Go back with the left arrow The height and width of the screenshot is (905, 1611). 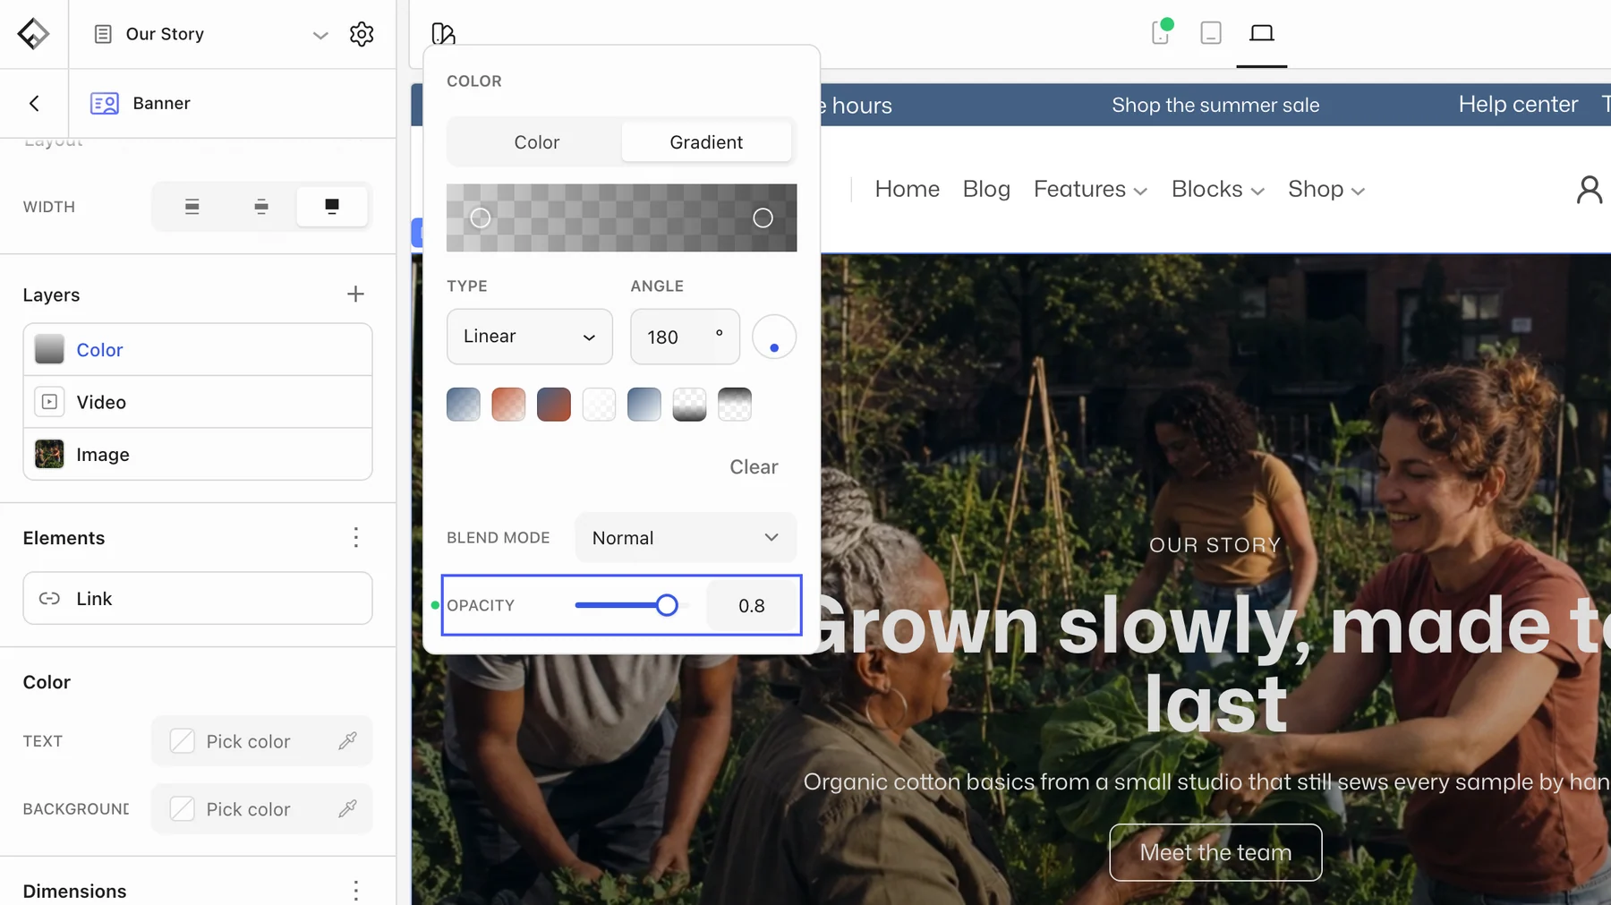click(x=34, y=103)
